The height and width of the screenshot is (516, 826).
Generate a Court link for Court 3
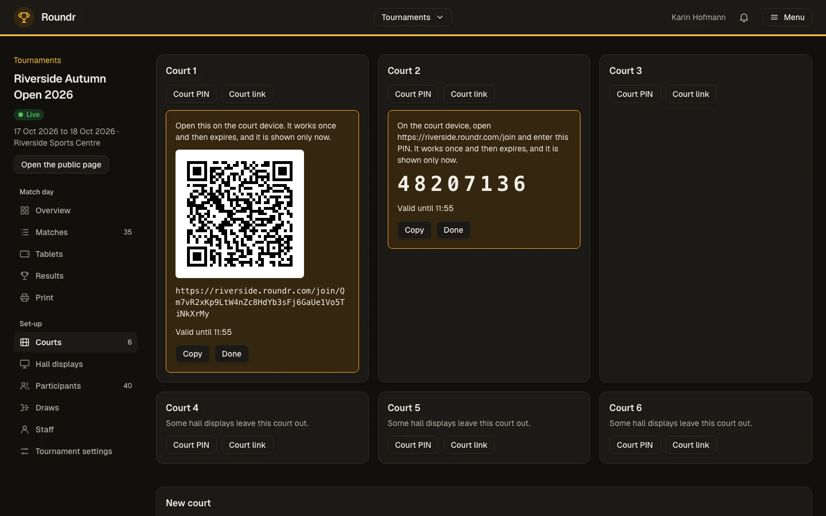[691, 94]
